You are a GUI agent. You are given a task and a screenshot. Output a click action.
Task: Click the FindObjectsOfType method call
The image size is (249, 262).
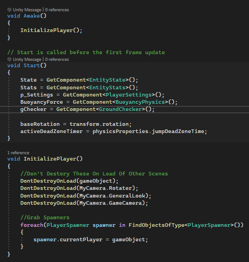tap(157, 225)
